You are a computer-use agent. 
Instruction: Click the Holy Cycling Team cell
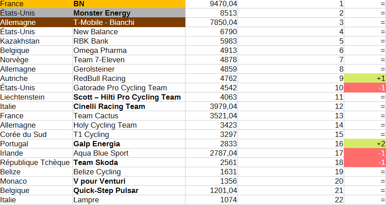[129, 125]
